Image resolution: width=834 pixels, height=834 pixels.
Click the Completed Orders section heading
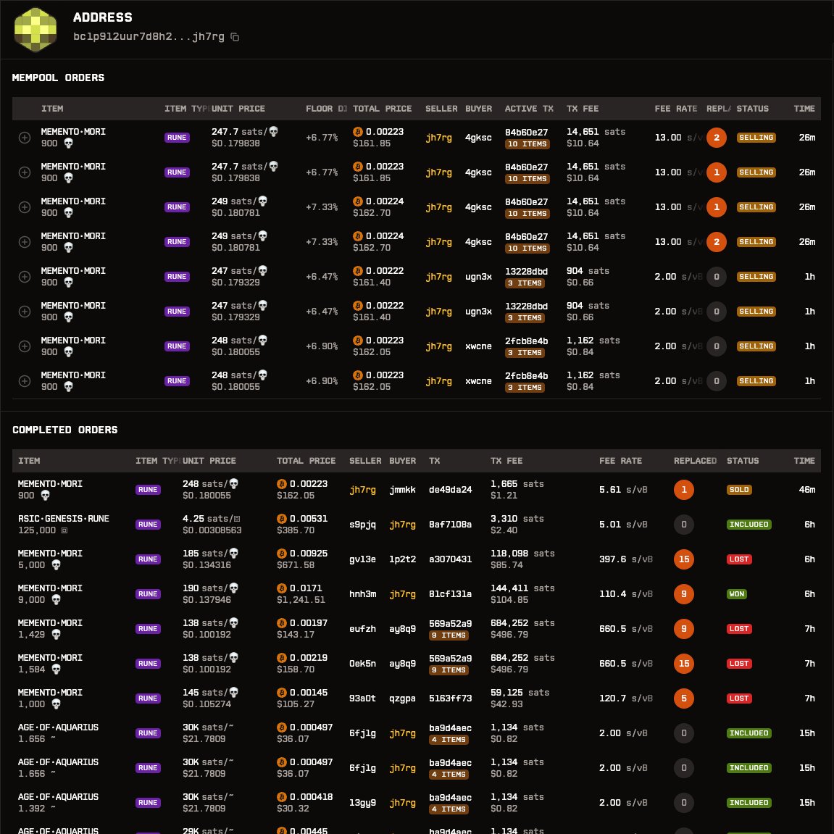coord(65,430)
